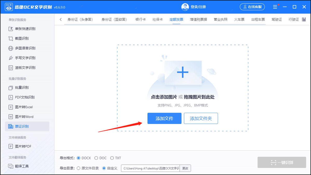Click the 手写文字识别 label text
The height and width of the screenshot is (175, 311).
click(x=25, y=58)
